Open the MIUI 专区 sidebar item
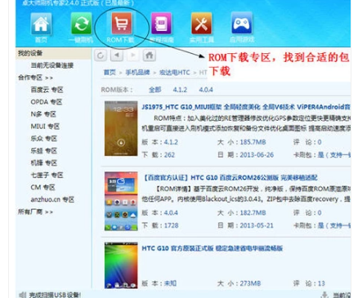 [x=45, y=127]
